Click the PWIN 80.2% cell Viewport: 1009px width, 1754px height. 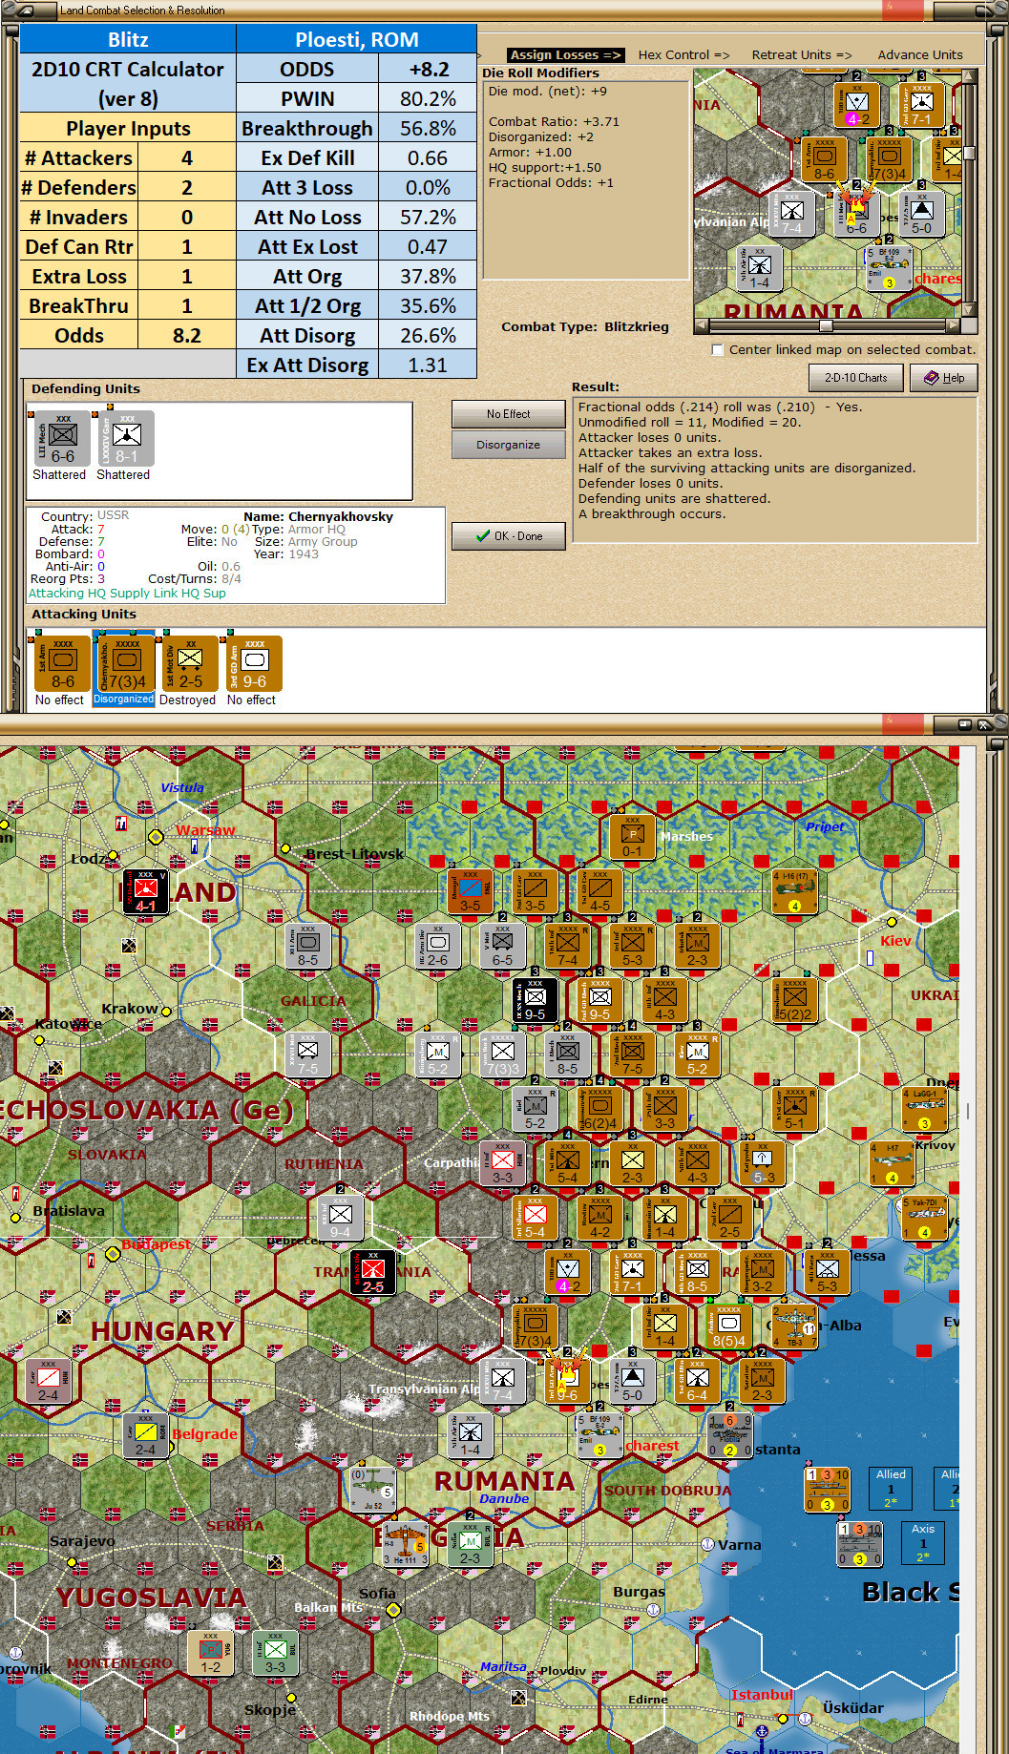pos(428,98)
